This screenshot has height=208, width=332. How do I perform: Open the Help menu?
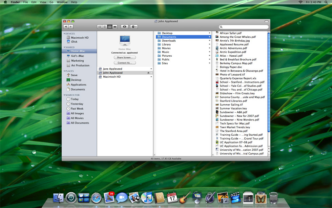pyautogui.click(x=74, y=2)
